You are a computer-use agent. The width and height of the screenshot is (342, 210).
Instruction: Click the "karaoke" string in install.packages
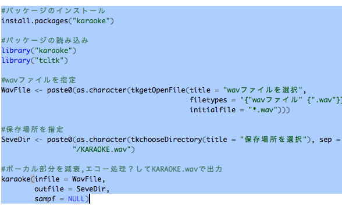[91, 21]
